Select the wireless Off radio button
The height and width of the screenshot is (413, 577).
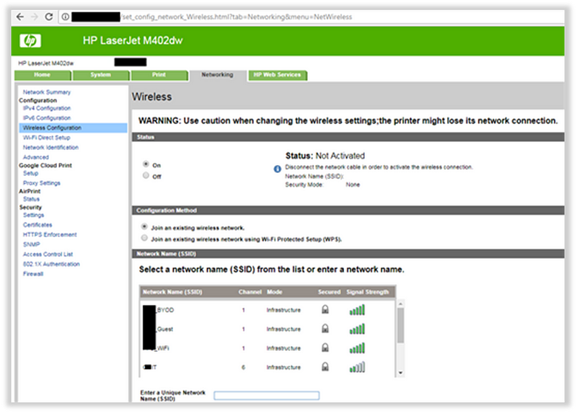tap(146, 175)
